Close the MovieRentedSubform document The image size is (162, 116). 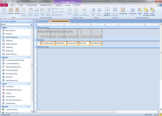[x=160, y=21]
